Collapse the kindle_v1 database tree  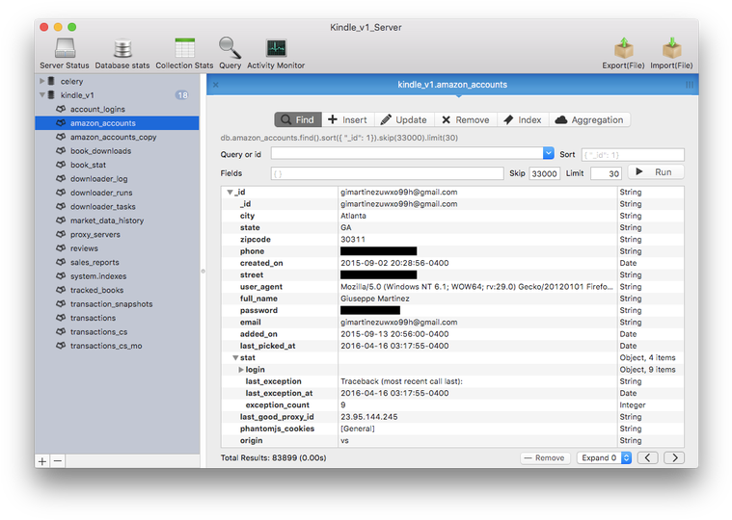click(x=42, y=95)
